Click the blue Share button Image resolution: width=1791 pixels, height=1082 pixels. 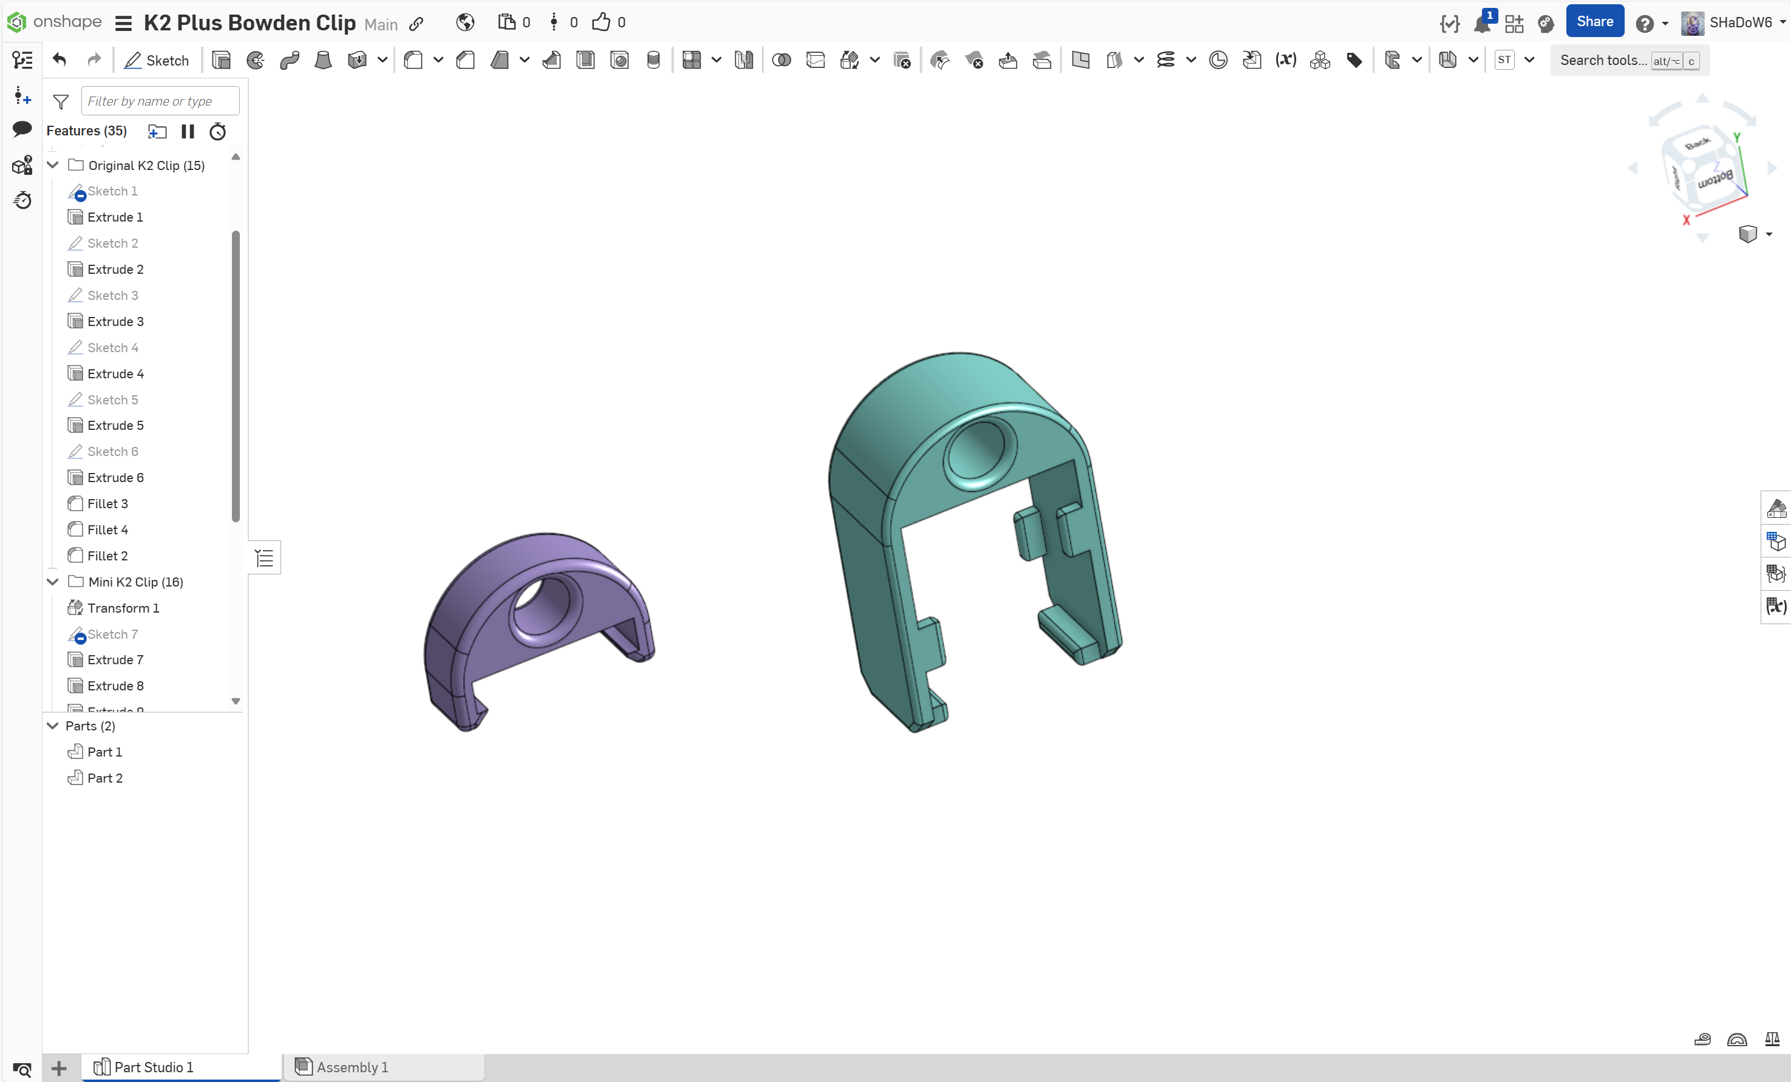(x=1594, y=22)
